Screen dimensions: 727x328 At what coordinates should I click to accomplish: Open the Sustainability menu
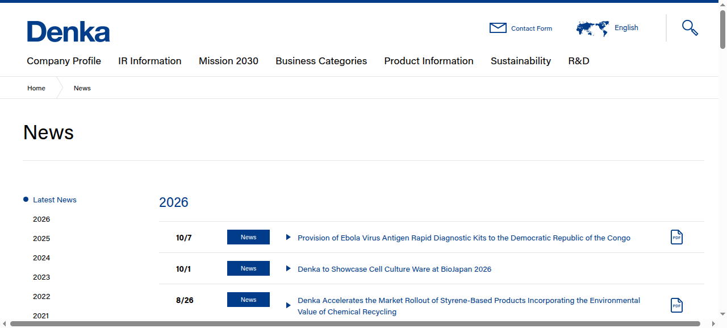click(x=521, y=61)
